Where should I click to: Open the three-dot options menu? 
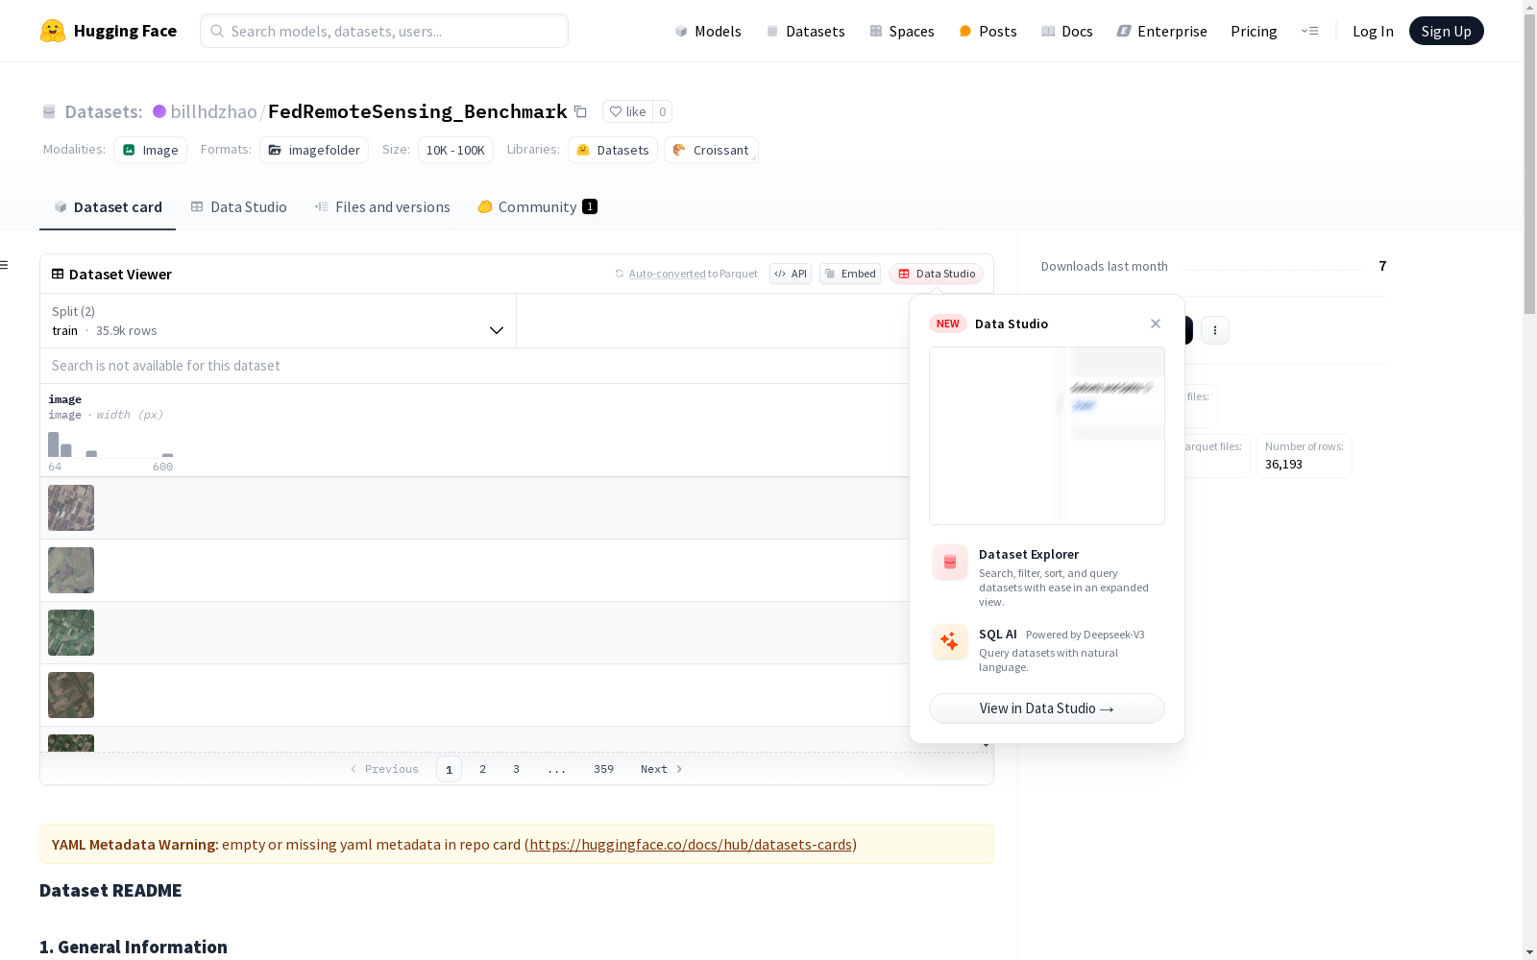1215,330
